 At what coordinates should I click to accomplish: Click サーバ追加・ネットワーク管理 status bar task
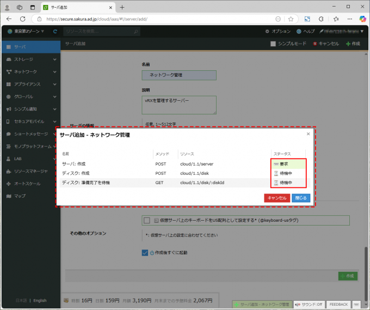point(262,305)
